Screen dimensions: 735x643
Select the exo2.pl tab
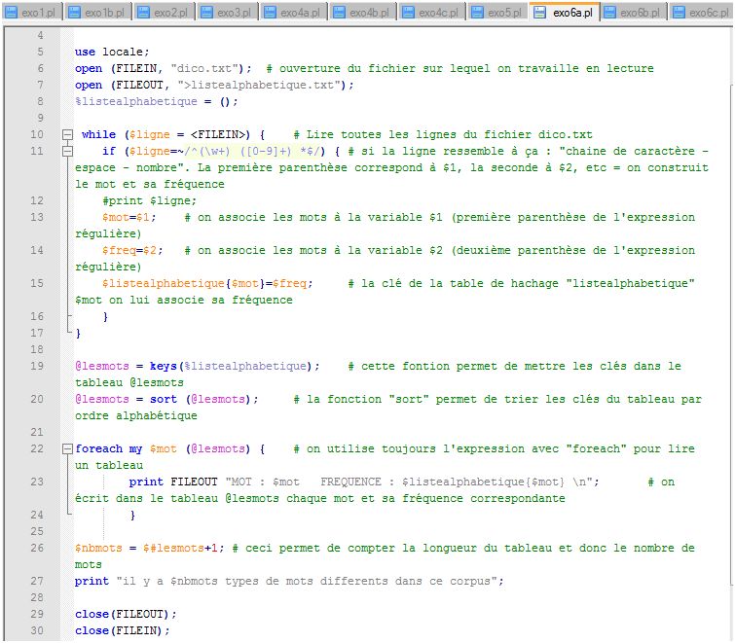click(x=165, y=13)
